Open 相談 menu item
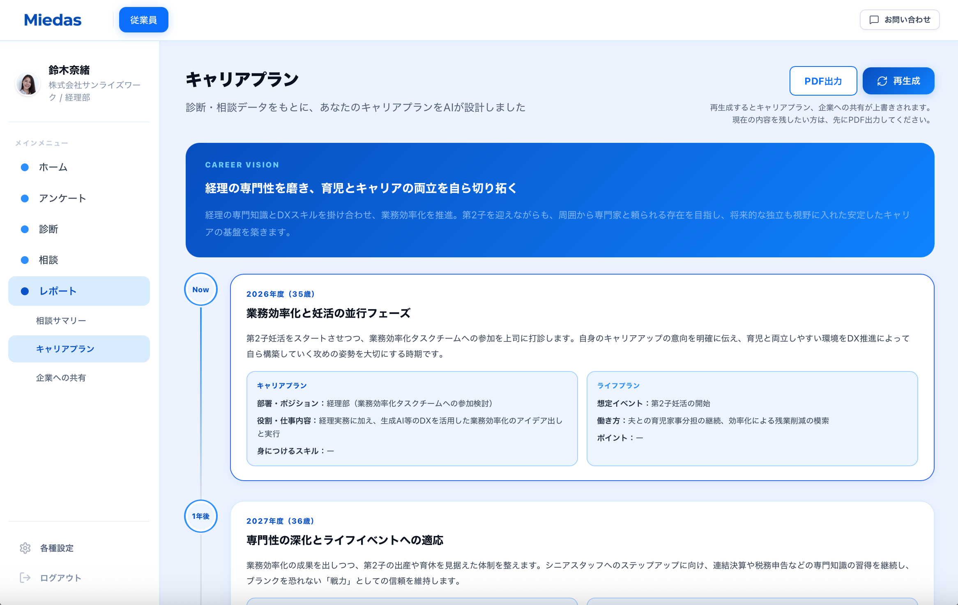Viewport: 958px width, 605px height. coord(79,260)
